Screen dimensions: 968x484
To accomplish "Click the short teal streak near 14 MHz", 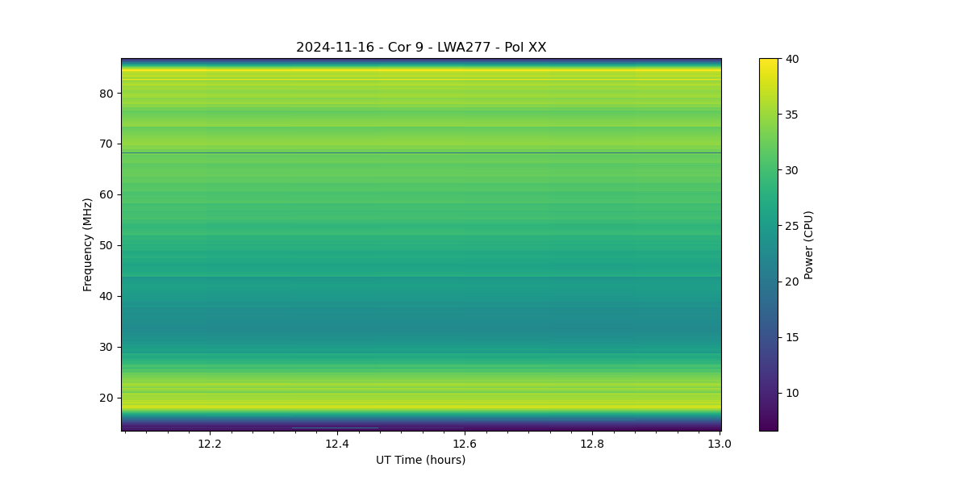I will (x=335, y=428).
